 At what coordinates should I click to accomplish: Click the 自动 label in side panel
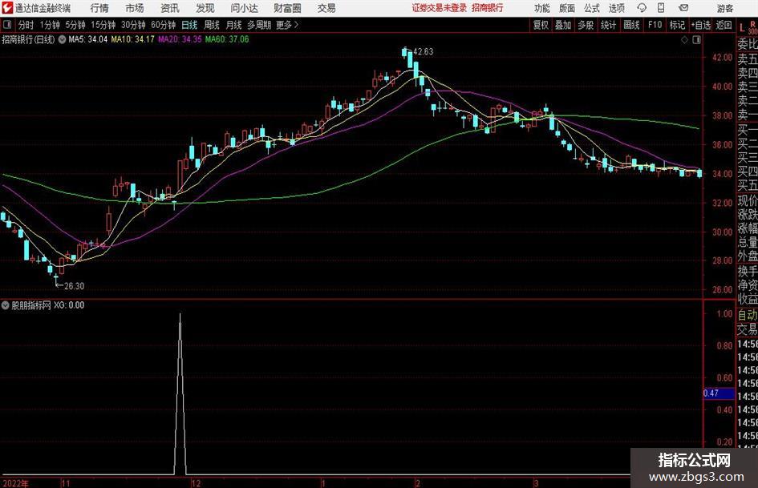click(748, 315)
